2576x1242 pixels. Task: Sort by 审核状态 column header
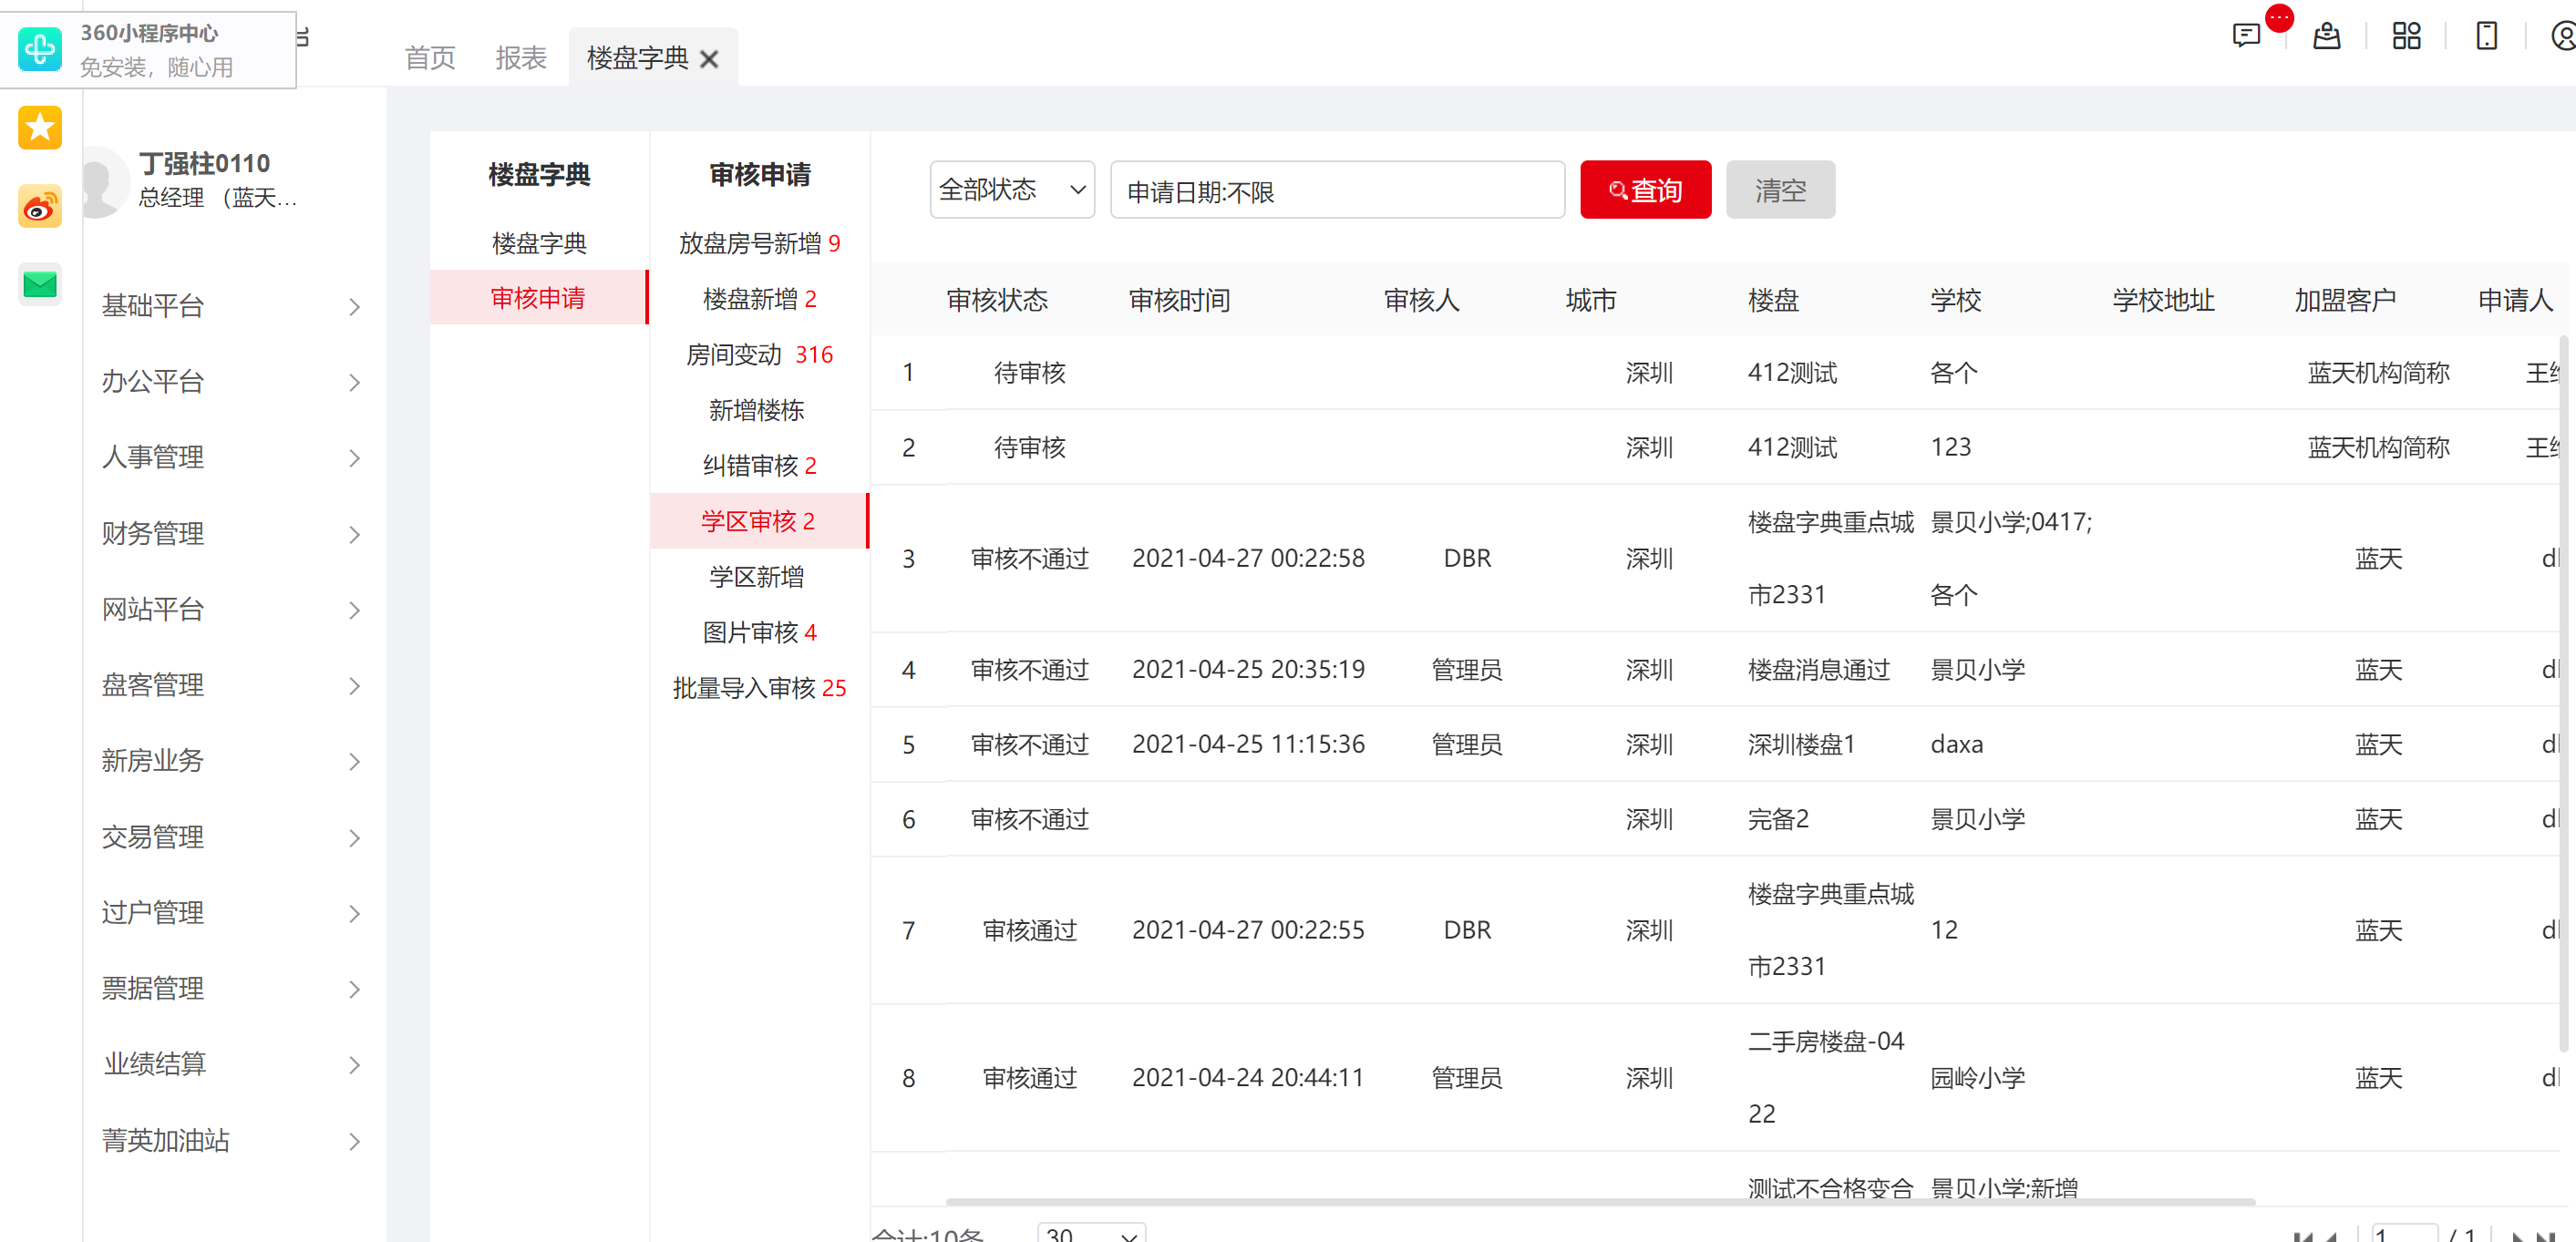[x=997, y=300]
